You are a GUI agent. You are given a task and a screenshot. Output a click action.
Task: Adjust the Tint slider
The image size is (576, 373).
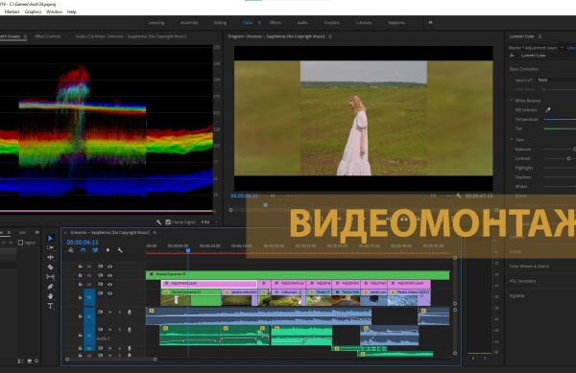coord(560,128)
